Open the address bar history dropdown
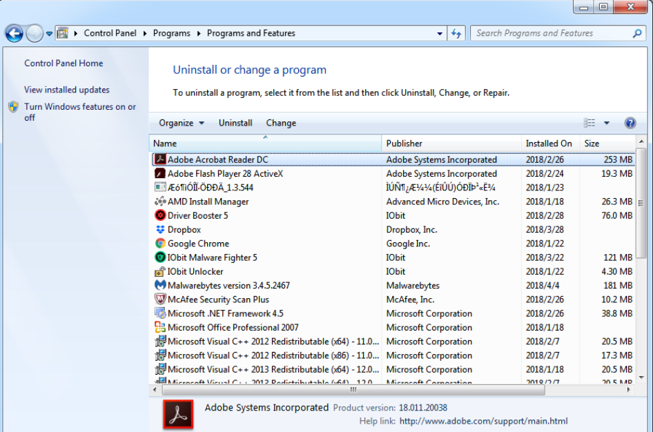 click(x=440, y=33)
